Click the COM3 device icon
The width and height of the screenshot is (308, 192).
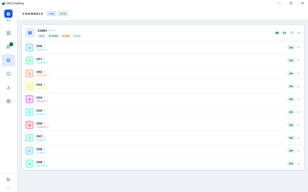(x=30, y=33)
